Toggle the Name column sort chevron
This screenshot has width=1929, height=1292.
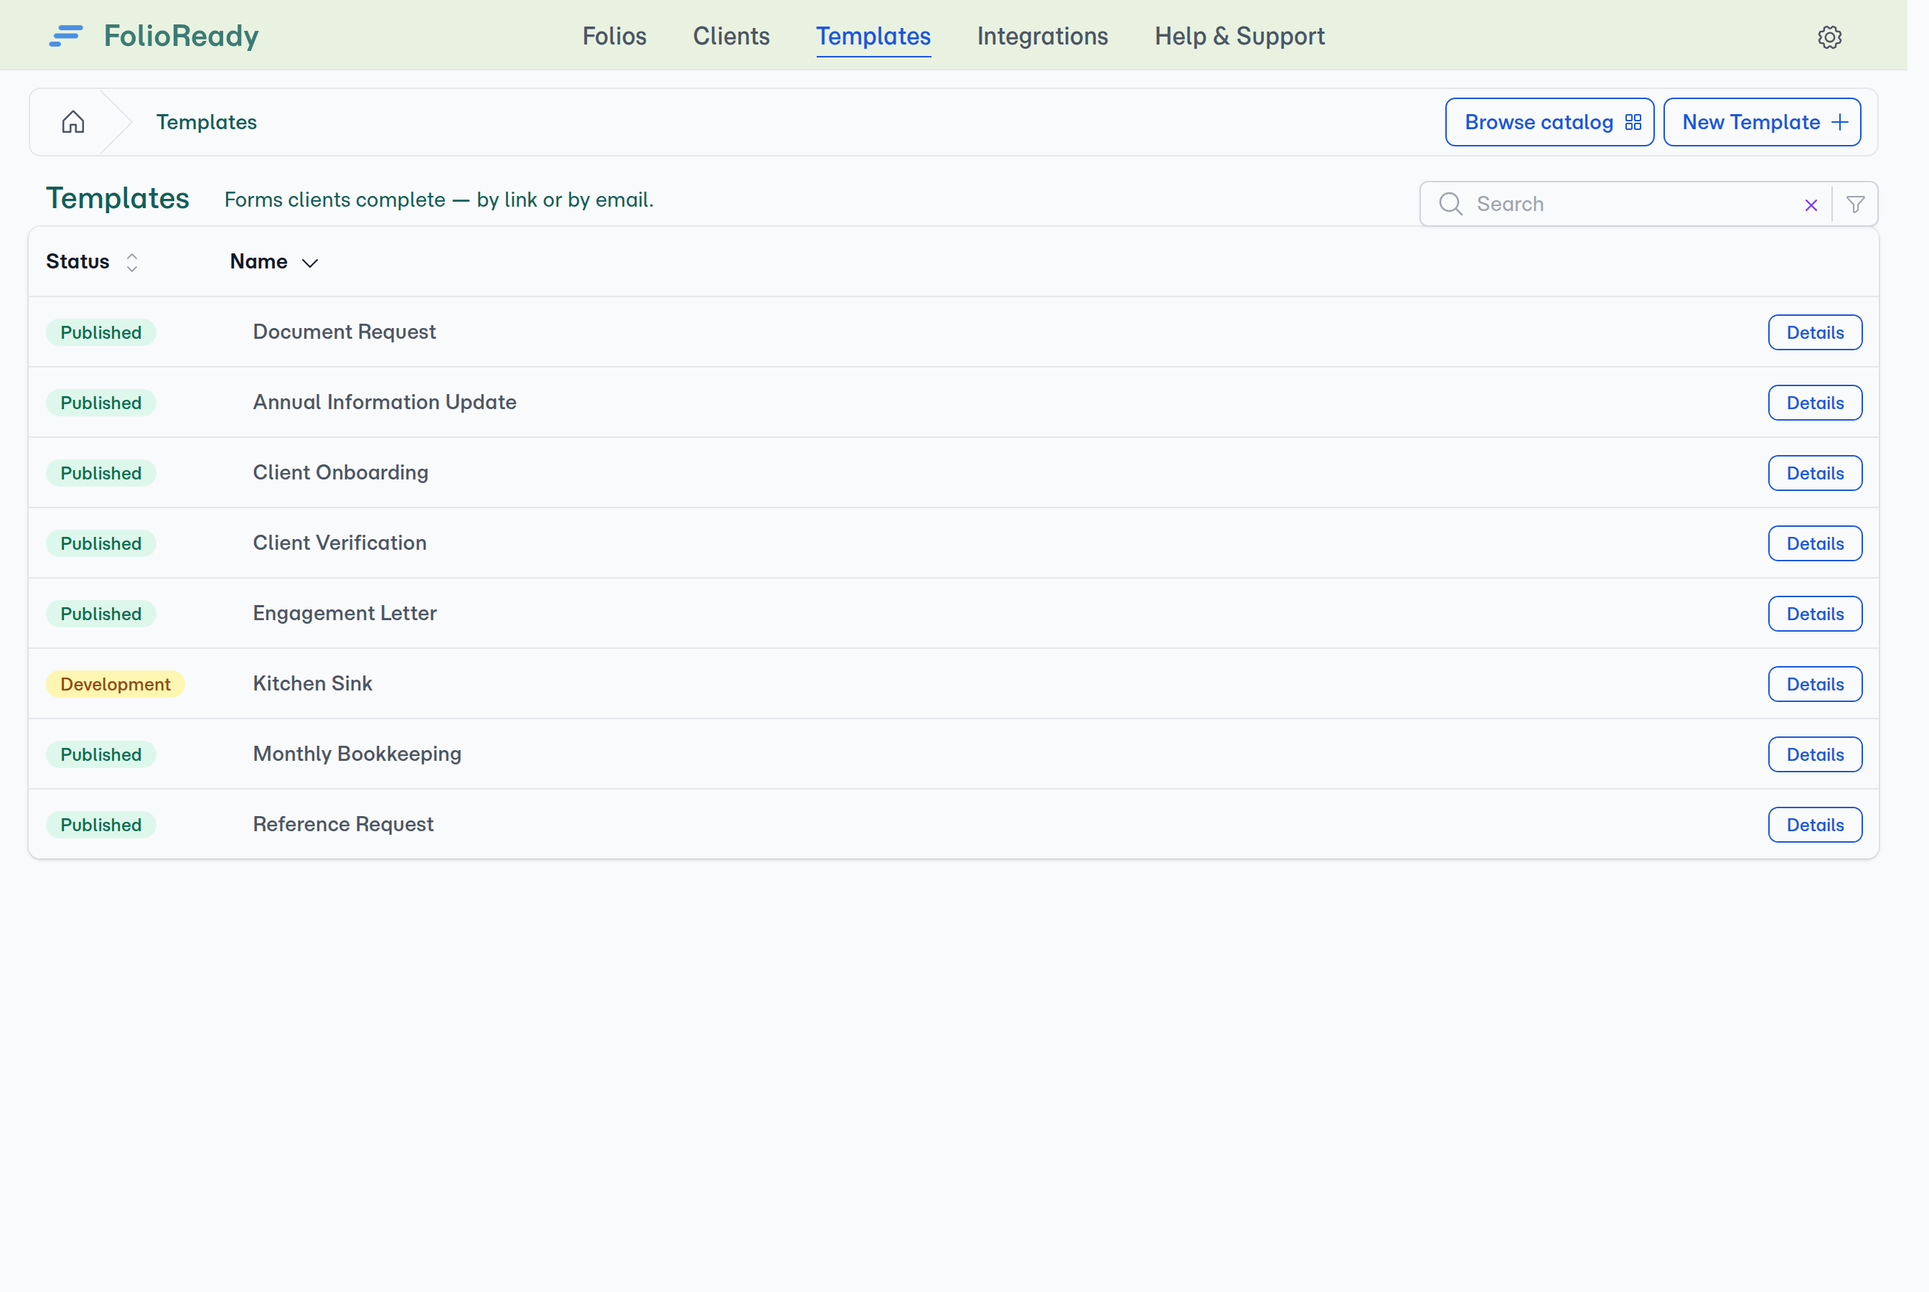(310, 263)
